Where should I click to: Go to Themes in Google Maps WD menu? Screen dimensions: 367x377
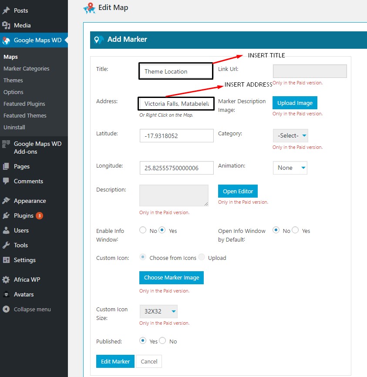[x=13, y=80]
